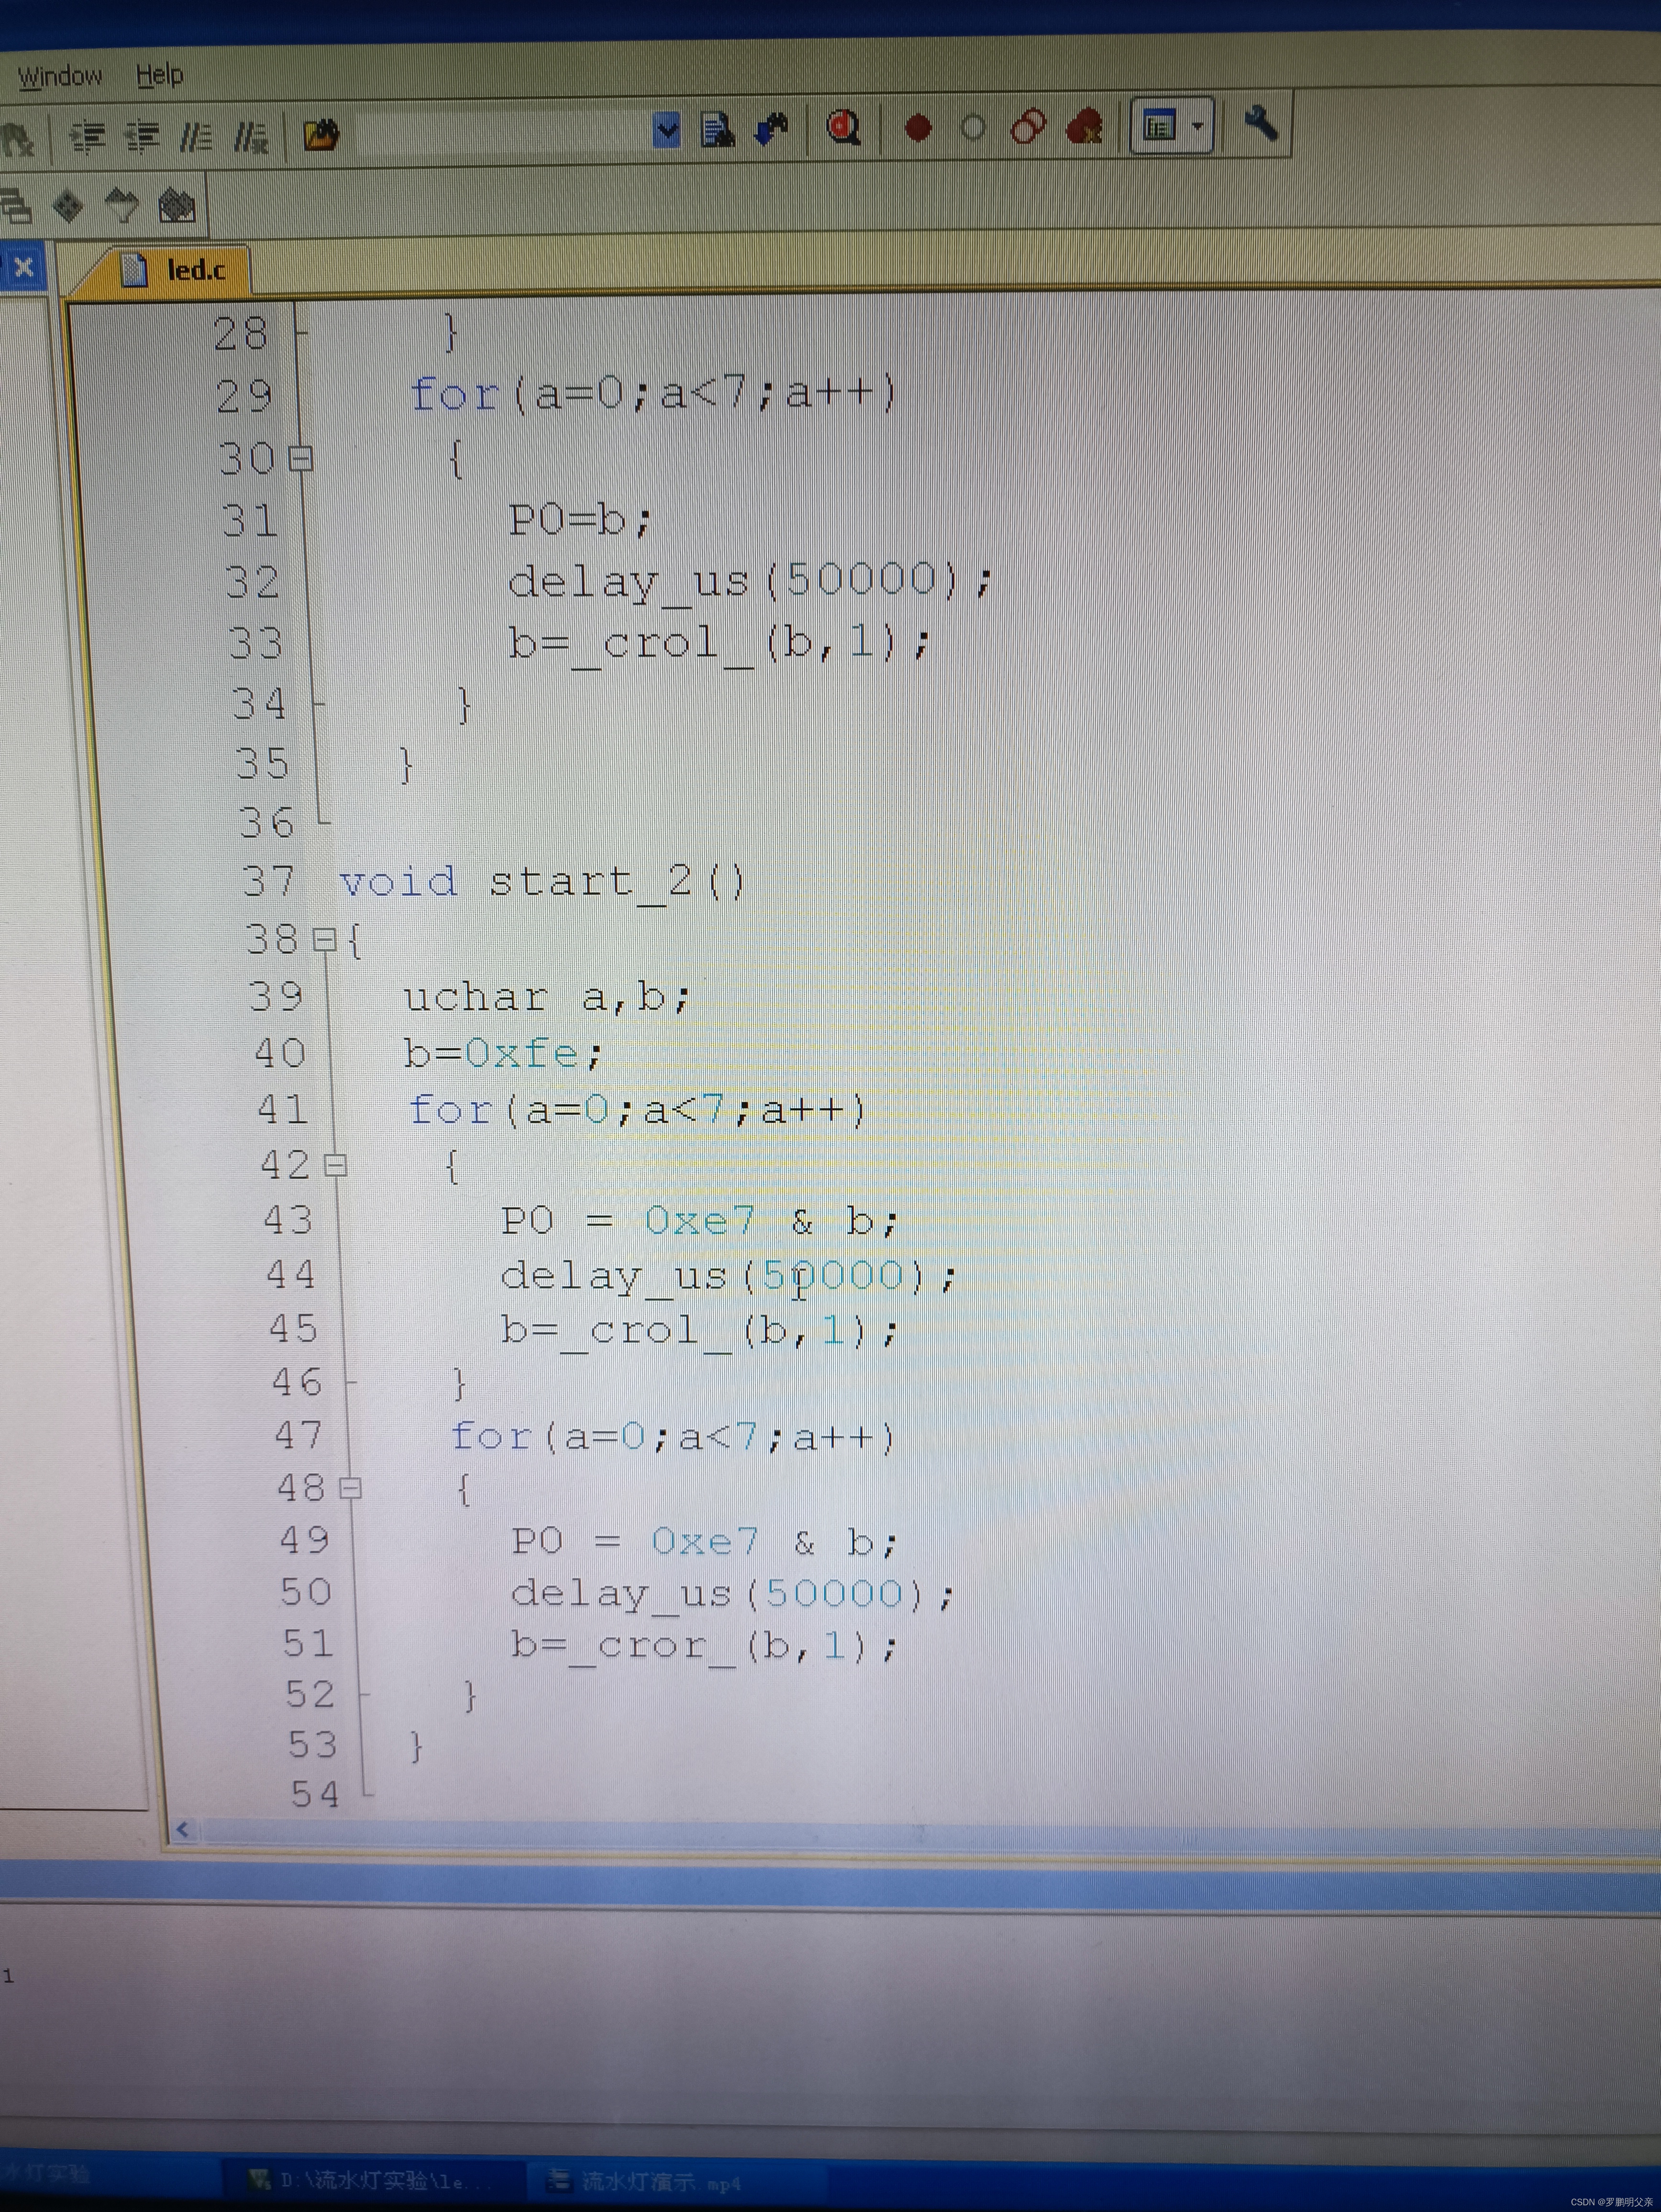Expand the Find combo box dropdown arrow
1661x2212 pixels.
point(666,130)
